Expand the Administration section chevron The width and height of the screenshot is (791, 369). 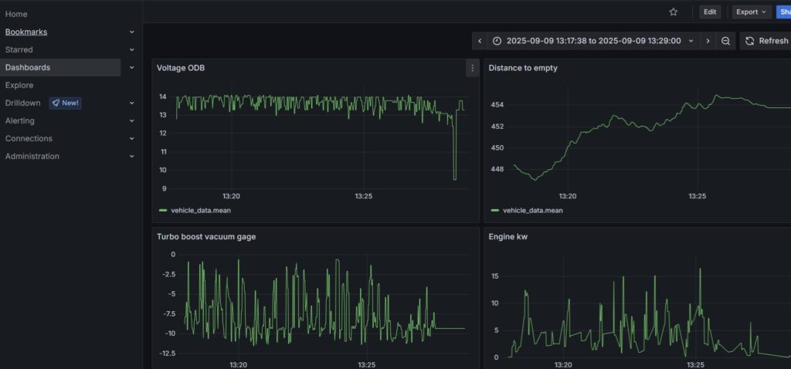coord(132,157)
